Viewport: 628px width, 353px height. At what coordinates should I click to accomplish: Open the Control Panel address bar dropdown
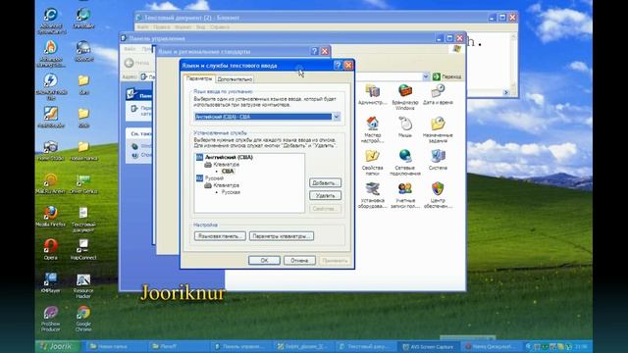(426, 76)
